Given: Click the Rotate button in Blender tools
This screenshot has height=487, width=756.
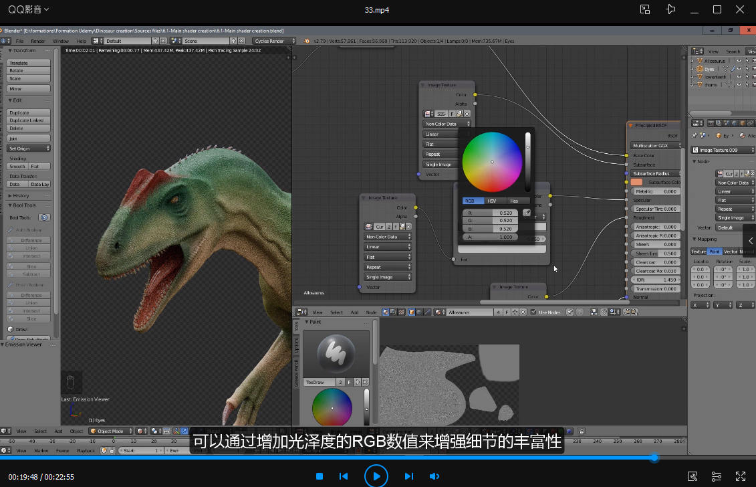Looking at the screenshot, I should point(29,70).
